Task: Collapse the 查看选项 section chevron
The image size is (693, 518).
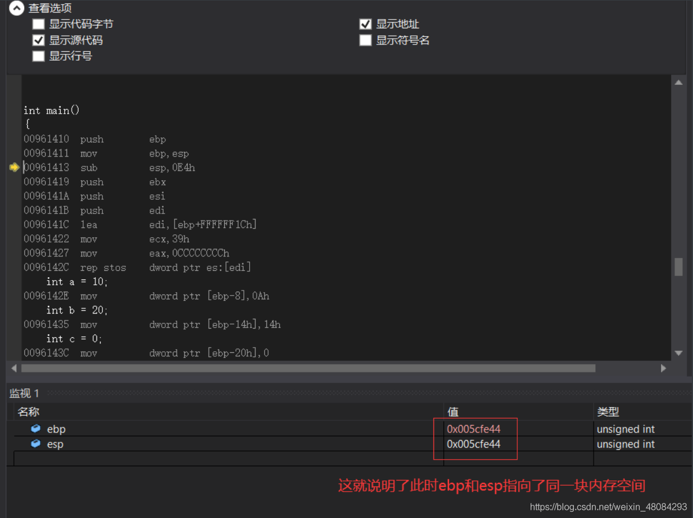Action: click(x=16, y=8)
